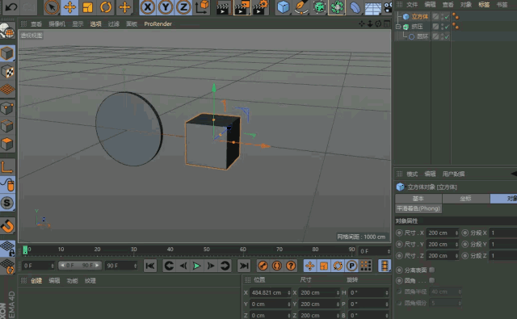Viewport: 517px width, 319px height.
Task: Select the edges mode cube icon
Action: pos(7,125)
